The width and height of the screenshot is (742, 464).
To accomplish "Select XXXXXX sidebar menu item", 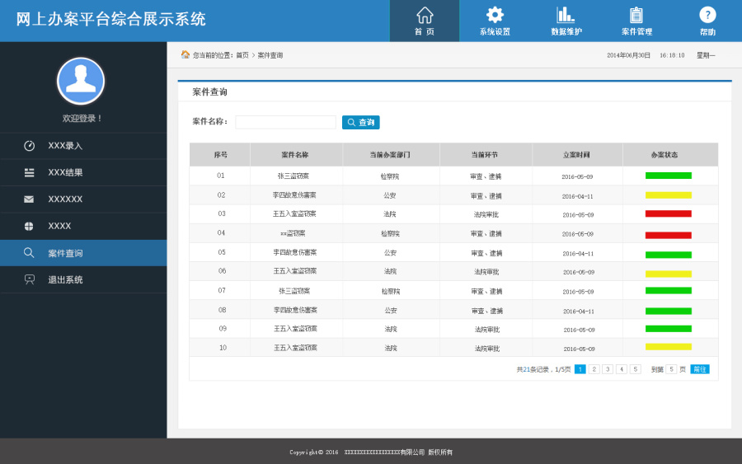I will click(83, 199).
